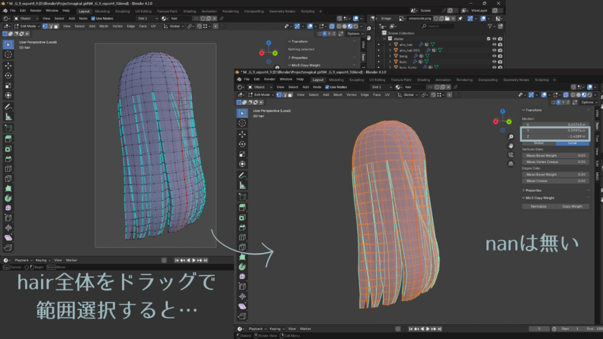Open the Mesh menu in front window
This screenshot has height=339, width=603.
[337, 94]
